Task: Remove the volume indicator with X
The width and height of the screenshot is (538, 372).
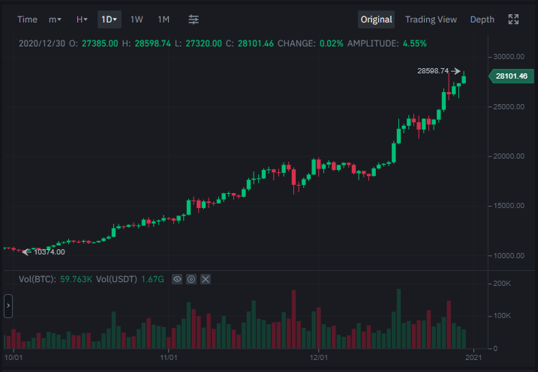Action: pyautogui.click(x=206, y=279)
